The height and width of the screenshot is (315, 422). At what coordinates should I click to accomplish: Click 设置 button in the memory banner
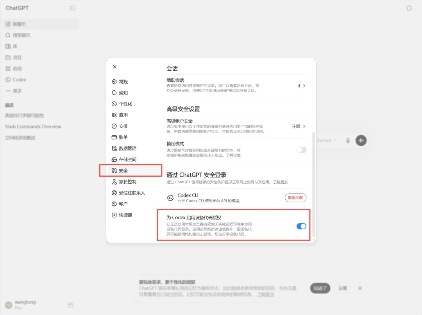click(x=343, y=288)
